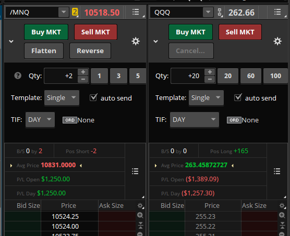Screen dimensions: 290x236
Task: Toggle QQQ auto send checkbox
Action: [238, 97]
